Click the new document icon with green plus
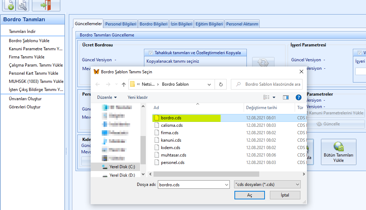This screenshot has height=210, width=366. 9,5
